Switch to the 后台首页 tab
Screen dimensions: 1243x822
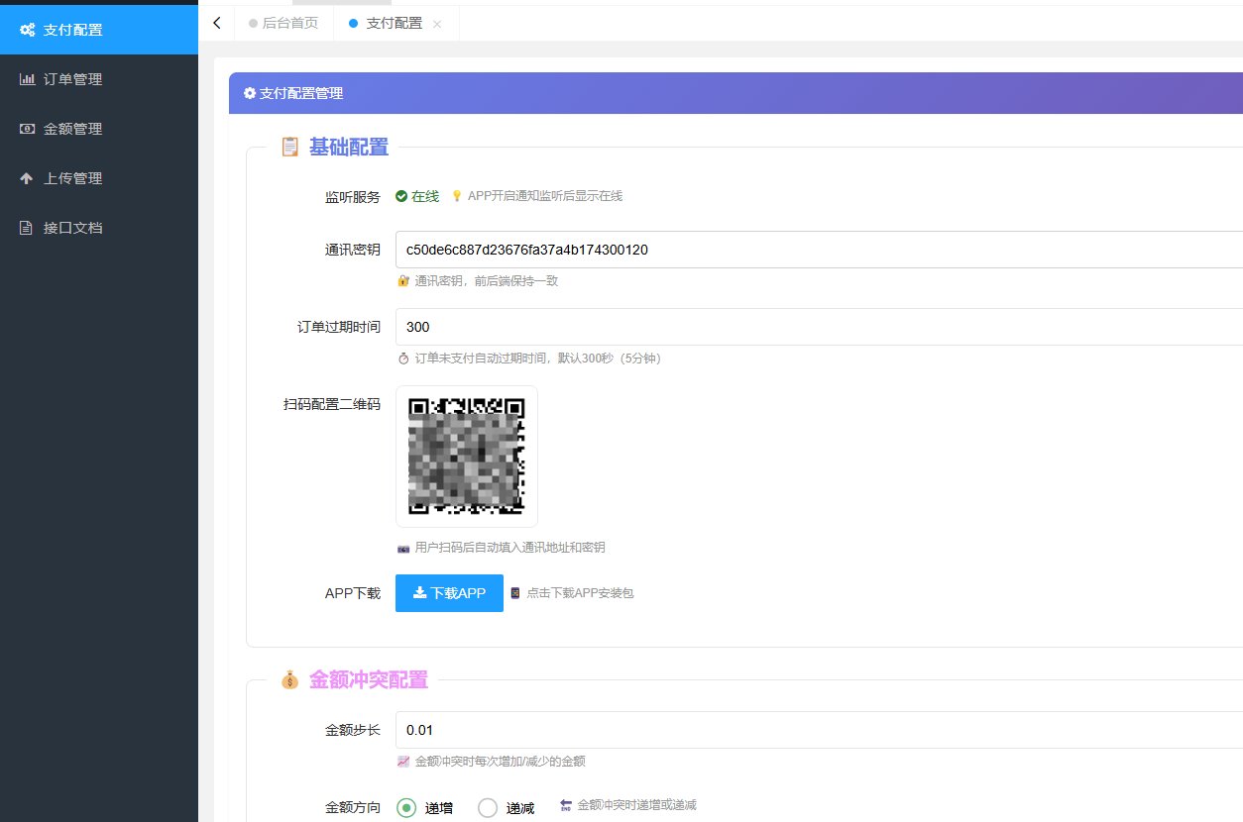pos(283,23)
